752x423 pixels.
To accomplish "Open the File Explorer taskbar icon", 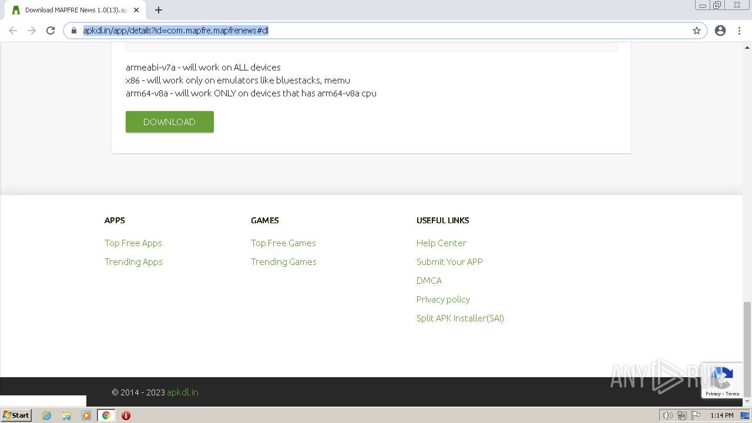I will (66, 415).
